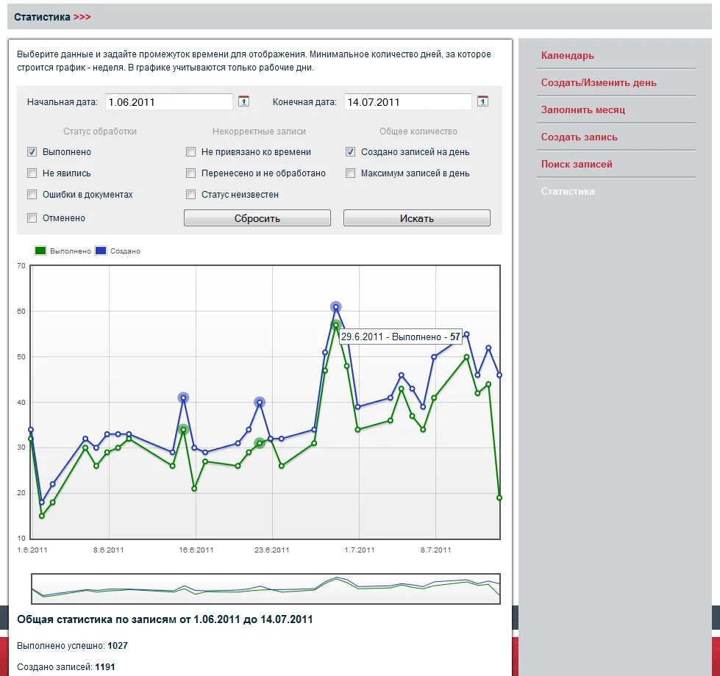Click the Общая статистика по записям heading
The width and height of the screenshot is (720, 676).
click(x=165, y=619)
